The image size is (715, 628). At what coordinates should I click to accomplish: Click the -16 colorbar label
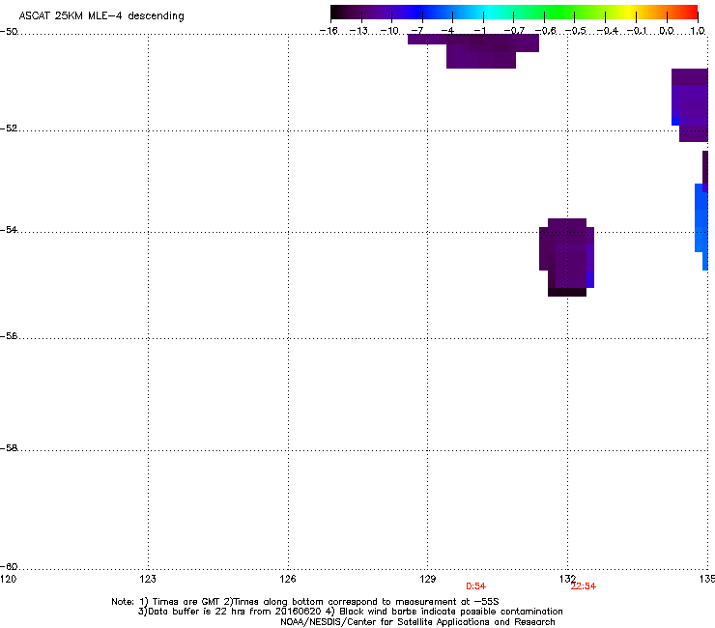[329, 31]
